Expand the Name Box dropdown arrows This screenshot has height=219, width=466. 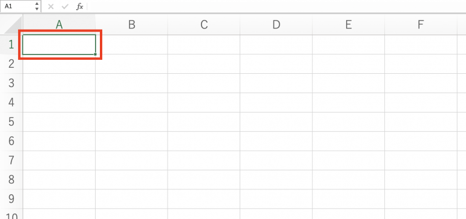[x=36, y=6]
